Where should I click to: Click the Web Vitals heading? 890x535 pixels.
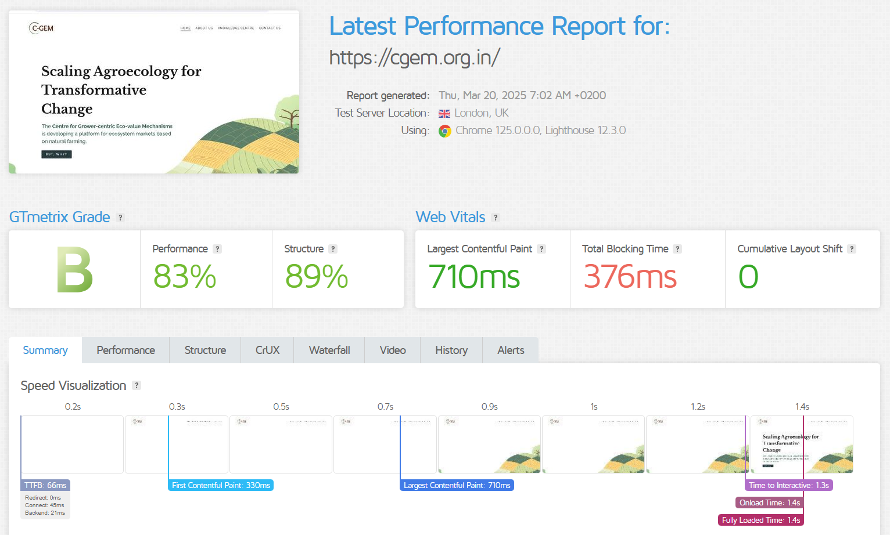450,217
